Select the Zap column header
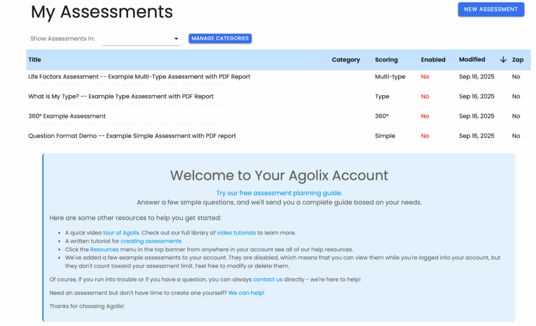The image size is (536, 326). [517, 60]
